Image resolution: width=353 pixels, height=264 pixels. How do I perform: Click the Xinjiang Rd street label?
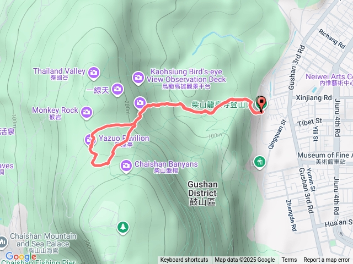pos(314,98)
